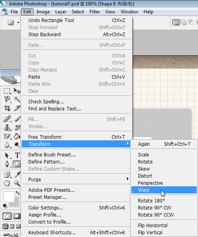Select the History Brush tool

tap(17, 127)
